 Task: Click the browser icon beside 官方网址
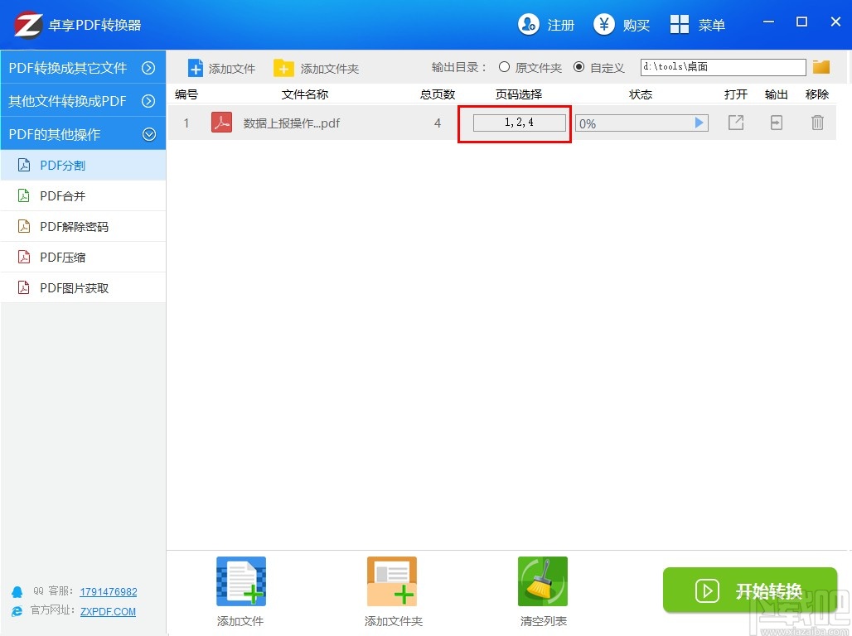click(17, 611)
